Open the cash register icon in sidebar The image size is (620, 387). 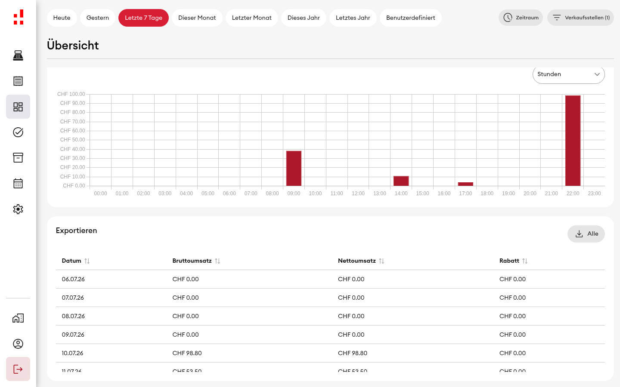click(x=18, y=55)
